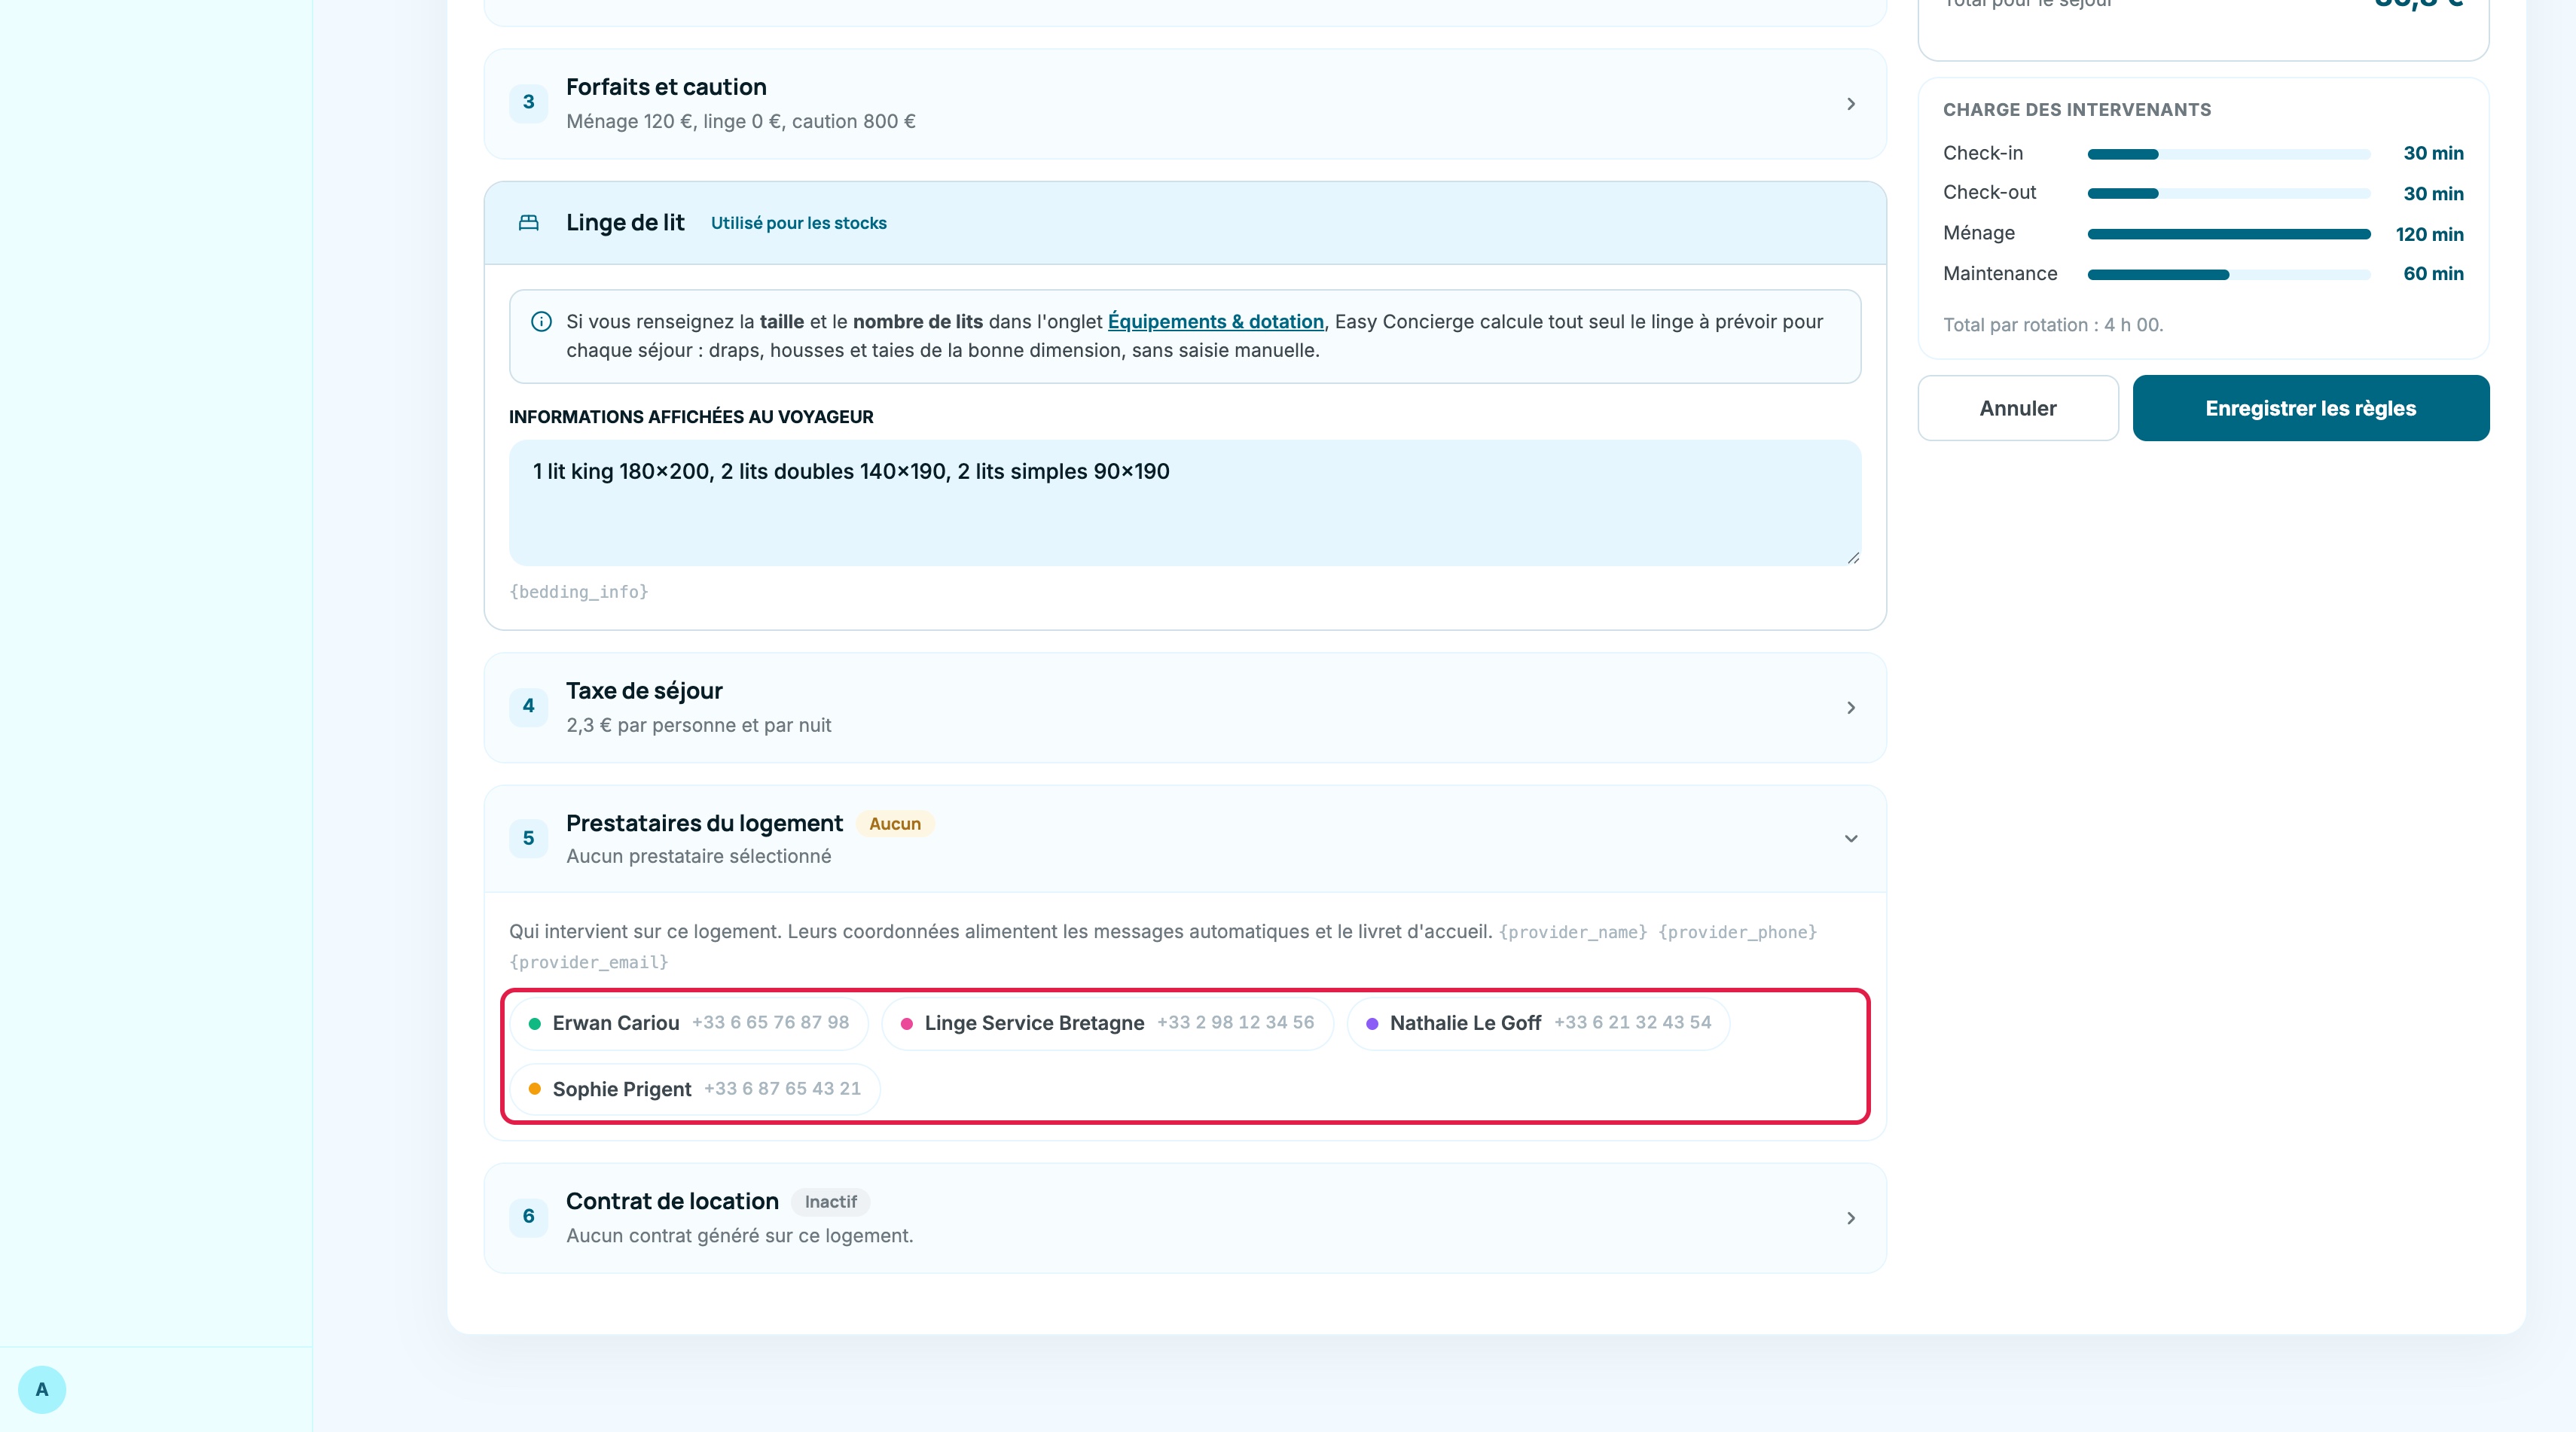2576x1432 pixels.
Task: Click the {provider_name} variable tag
Action: pyautogui.click(x=1572, y=931)
